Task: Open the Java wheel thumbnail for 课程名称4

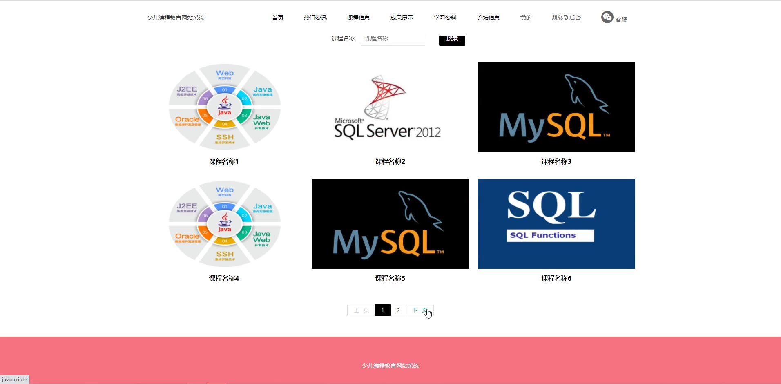Action: pos(225,224)
